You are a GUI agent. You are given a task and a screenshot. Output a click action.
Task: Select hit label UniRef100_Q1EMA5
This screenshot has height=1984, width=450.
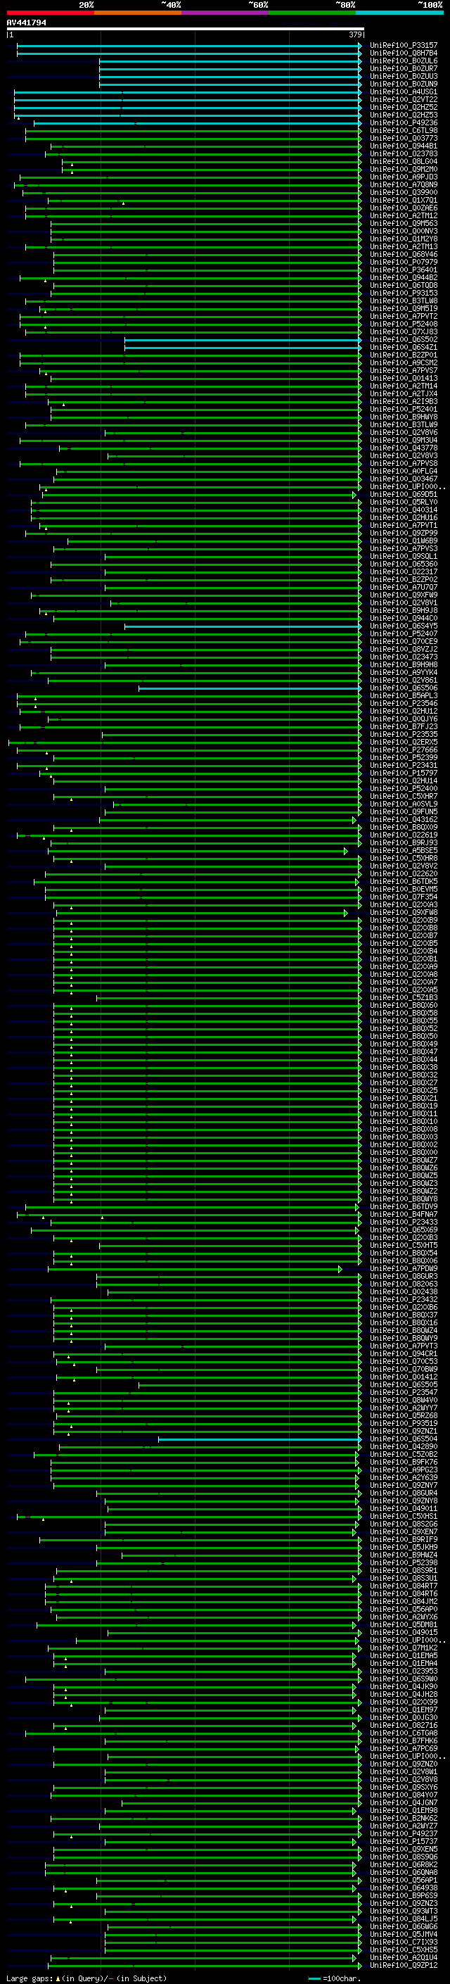404,1656
